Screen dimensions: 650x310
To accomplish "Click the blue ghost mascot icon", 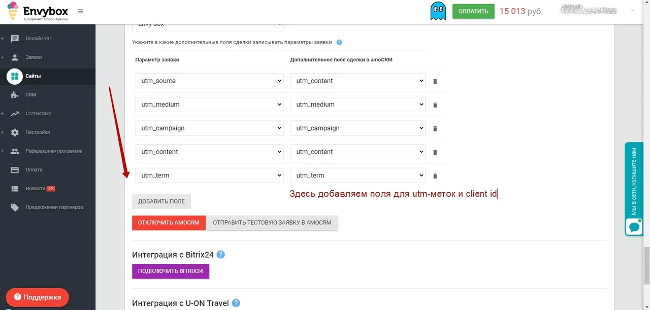I will pos(438,11).
